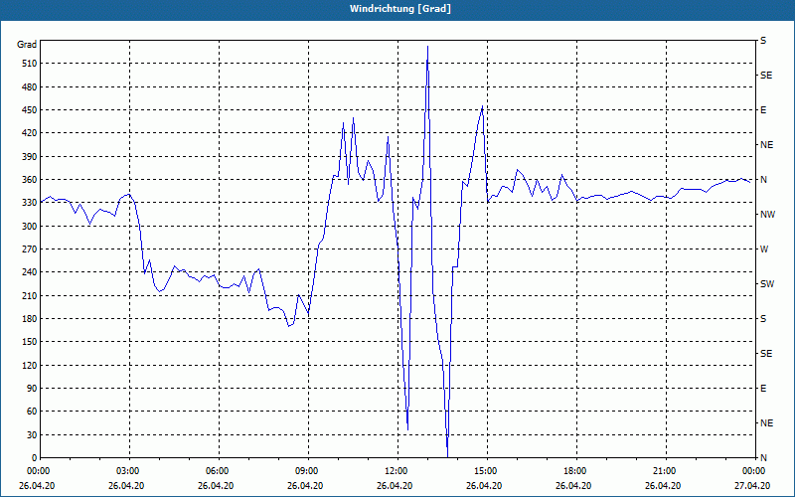This screenshot has width=795, height=497.
Task: Click the 26.04.20 date under 12:00
Action: tap(395, 486)
